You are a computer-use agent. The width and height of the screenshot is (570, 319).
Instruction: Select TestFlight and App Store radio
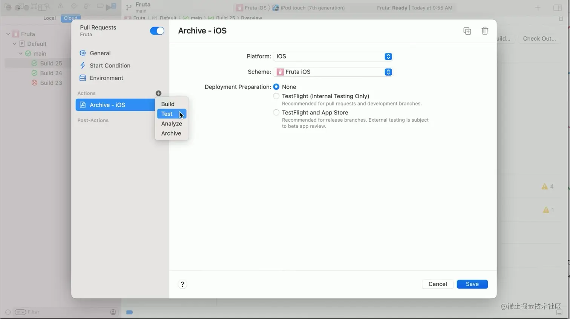pyautogui.click(x=276, y=112)
